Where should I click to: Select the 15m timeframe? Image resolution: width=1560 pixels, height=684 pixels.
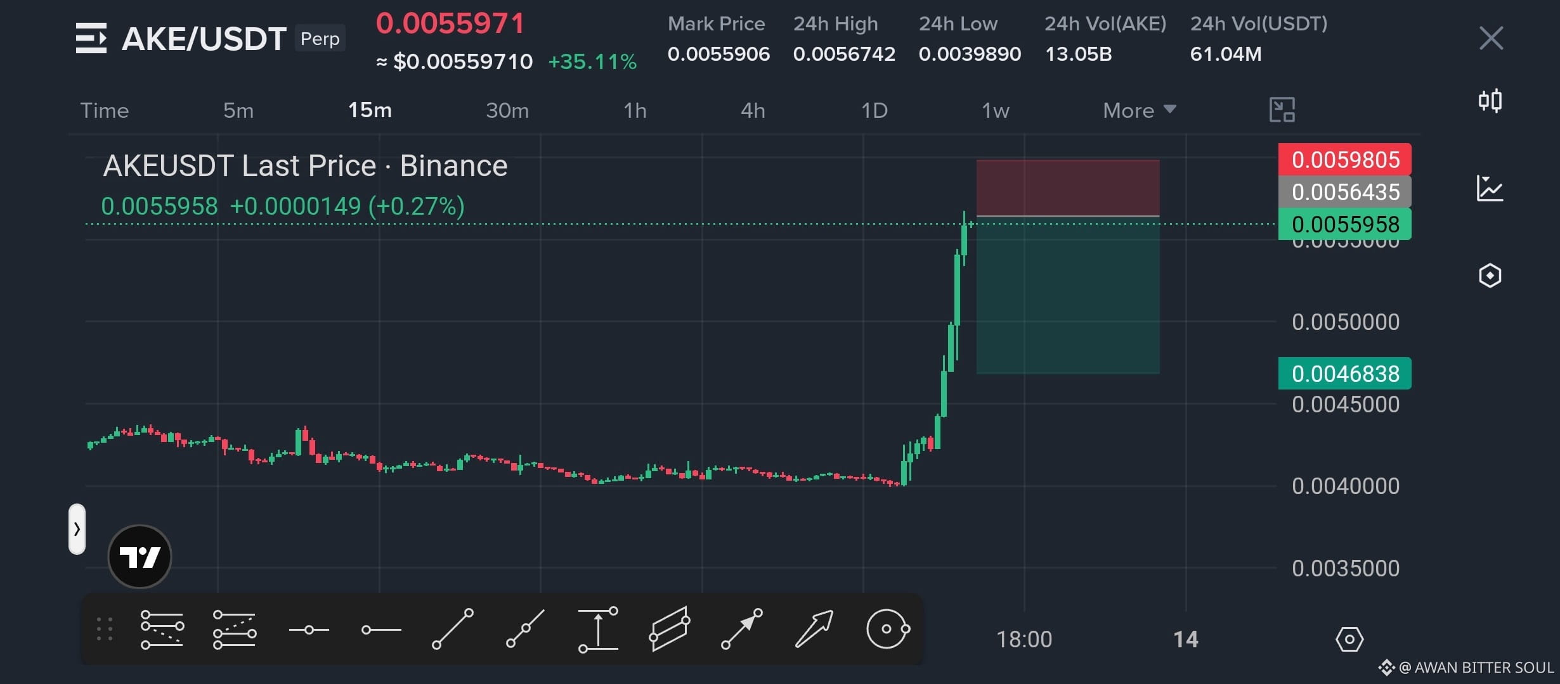click(370, 111)
